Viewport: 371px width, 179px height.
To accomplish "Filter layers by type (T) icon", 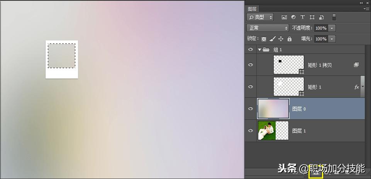I will [303, 17].
